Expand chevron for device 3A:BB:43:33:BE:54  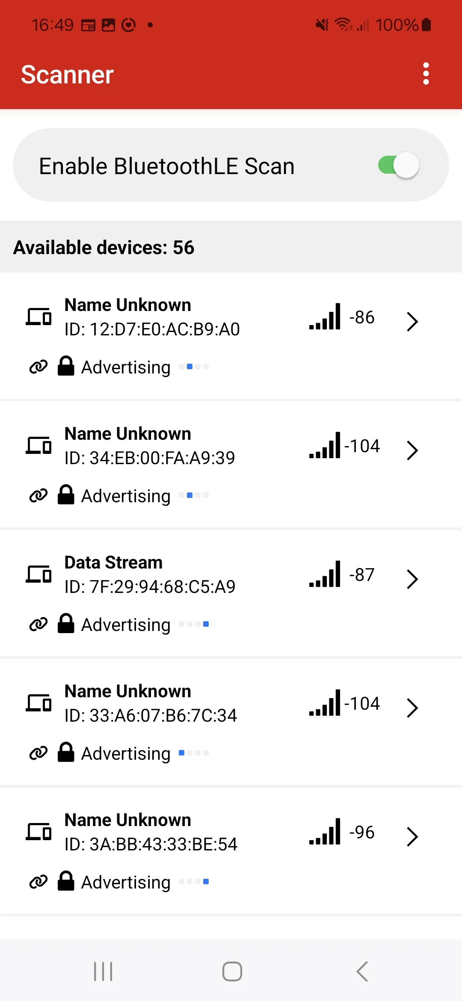point(412,837)
